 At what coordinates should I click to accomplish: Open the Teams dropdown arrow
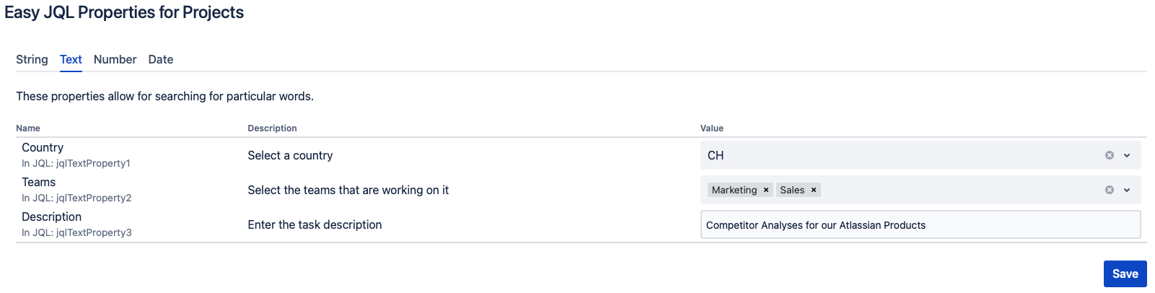pyautogui.click(x=1127, y=190)
